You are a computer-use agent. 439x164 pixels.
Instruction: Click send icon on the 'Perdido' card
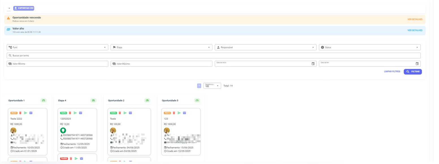[x=76, y=159]
